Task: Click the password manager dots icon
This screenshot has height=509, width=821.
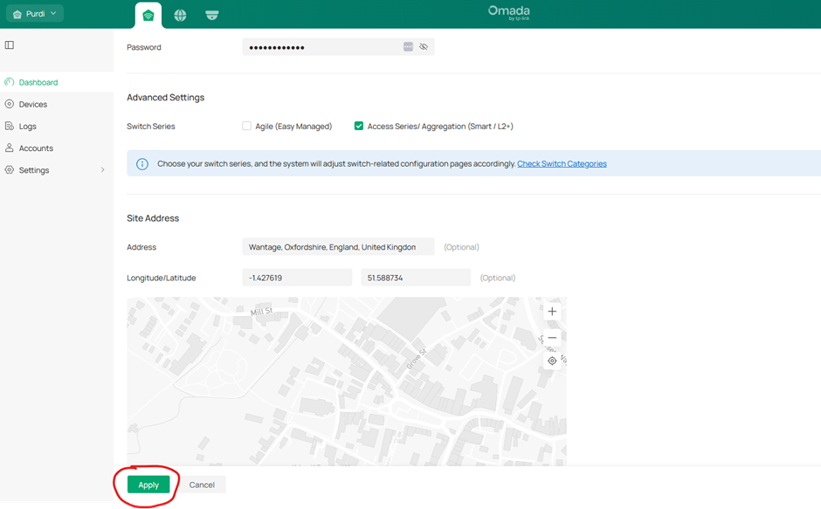Action: click(408, 47)
